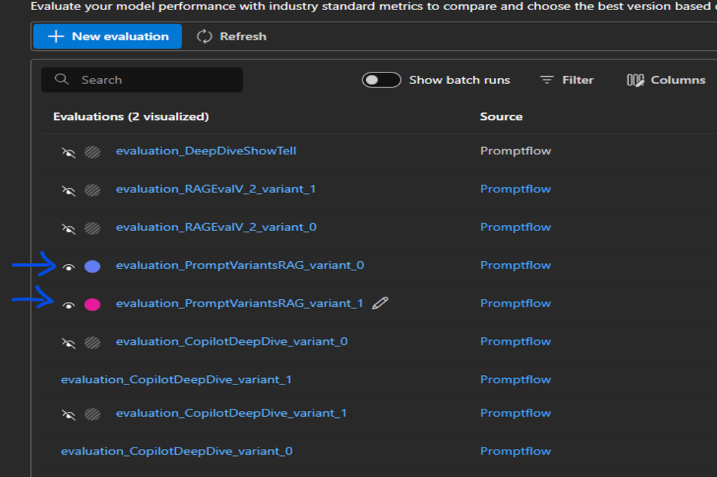Click the Columns layout icon

point(635,80)
